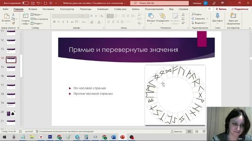Toggle the AutoSave (Автосохранение) switch
The image size is (252, 141).
pos(25,3)
